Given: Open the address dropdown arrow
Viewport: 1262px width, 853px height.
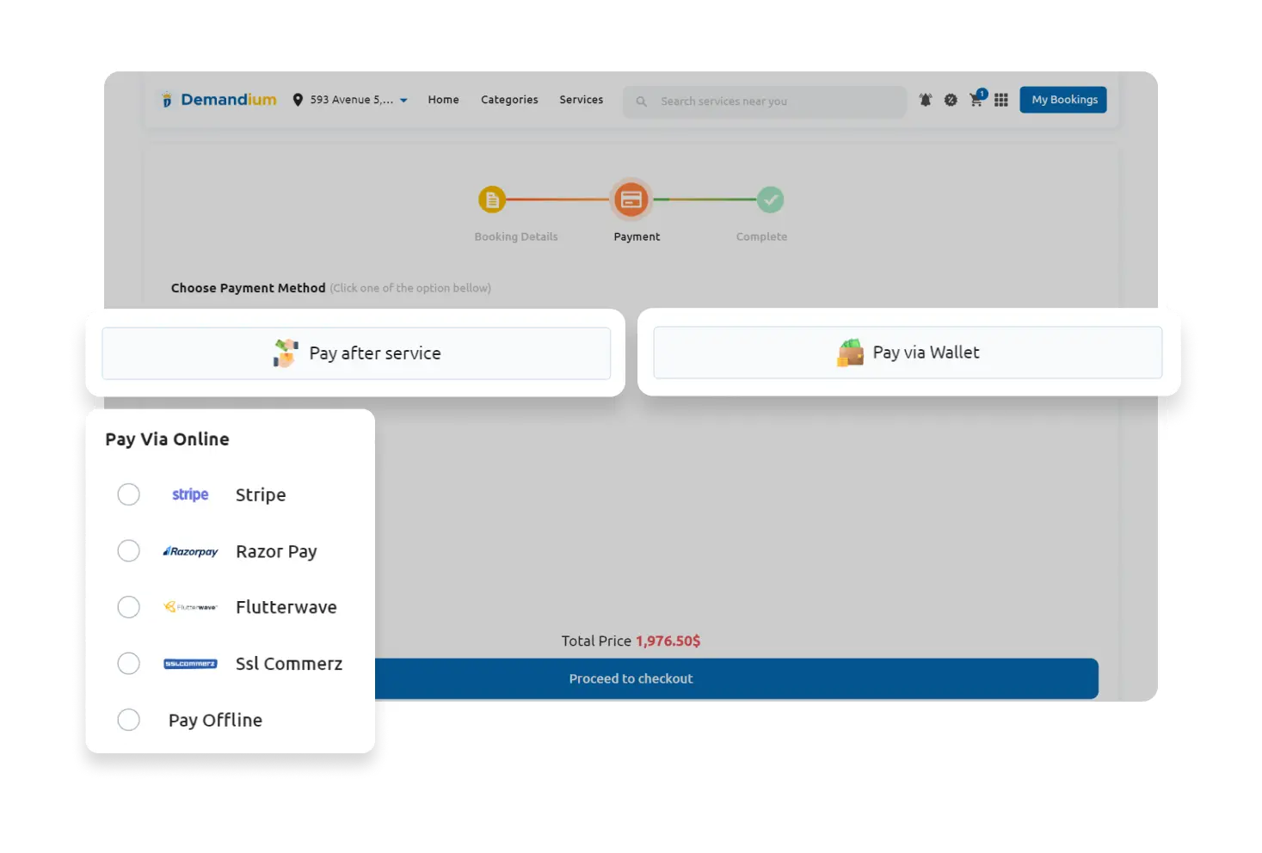Looking at the screenshot, I should (x=403, y=101).
